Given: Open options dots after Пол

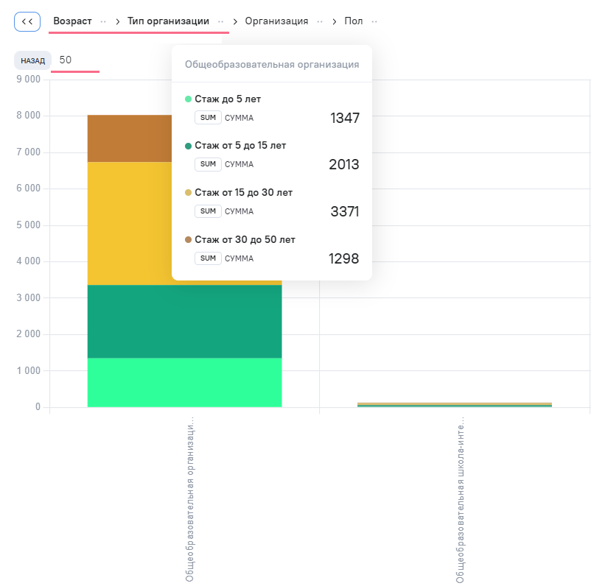Looking at the screenshot, I should tap(374, 21).
